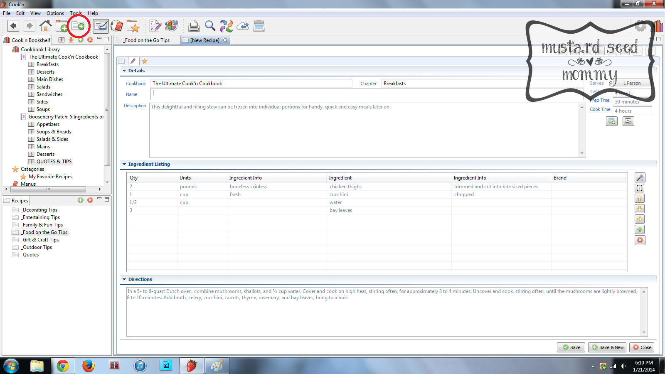665x374 pixels.
Task: Click the red delete ingredient row icon
Action: click(640, 240)
